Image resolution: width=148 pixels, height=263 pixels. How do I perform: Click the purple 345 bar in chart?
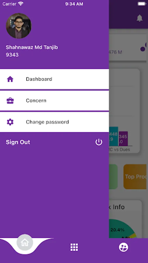click(123, 139)
